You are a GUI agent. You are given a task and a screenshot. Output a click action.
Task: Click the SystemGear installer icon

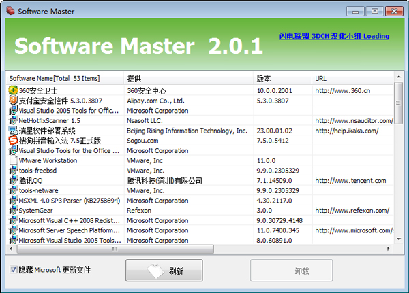tap(13, 210)
